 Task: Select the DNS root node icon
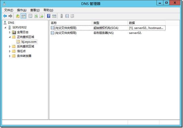coord(5,23)
